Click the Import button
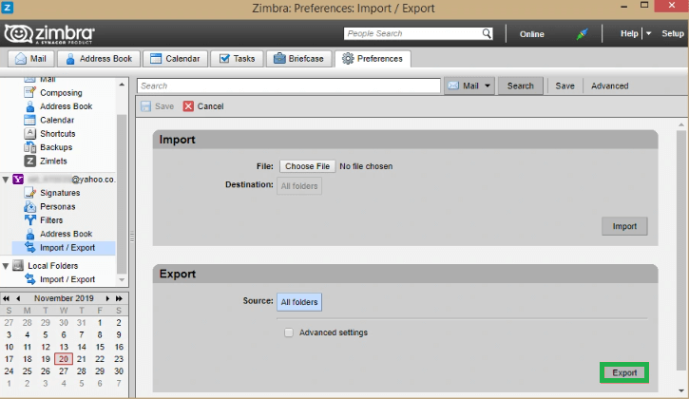Screen dimensions: 689x399 click(624, 226)
